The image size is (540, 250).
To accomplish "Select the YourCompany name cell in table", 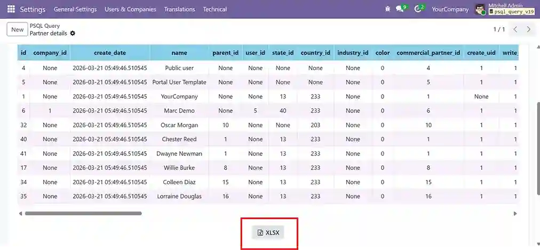I will pos(179,97).
